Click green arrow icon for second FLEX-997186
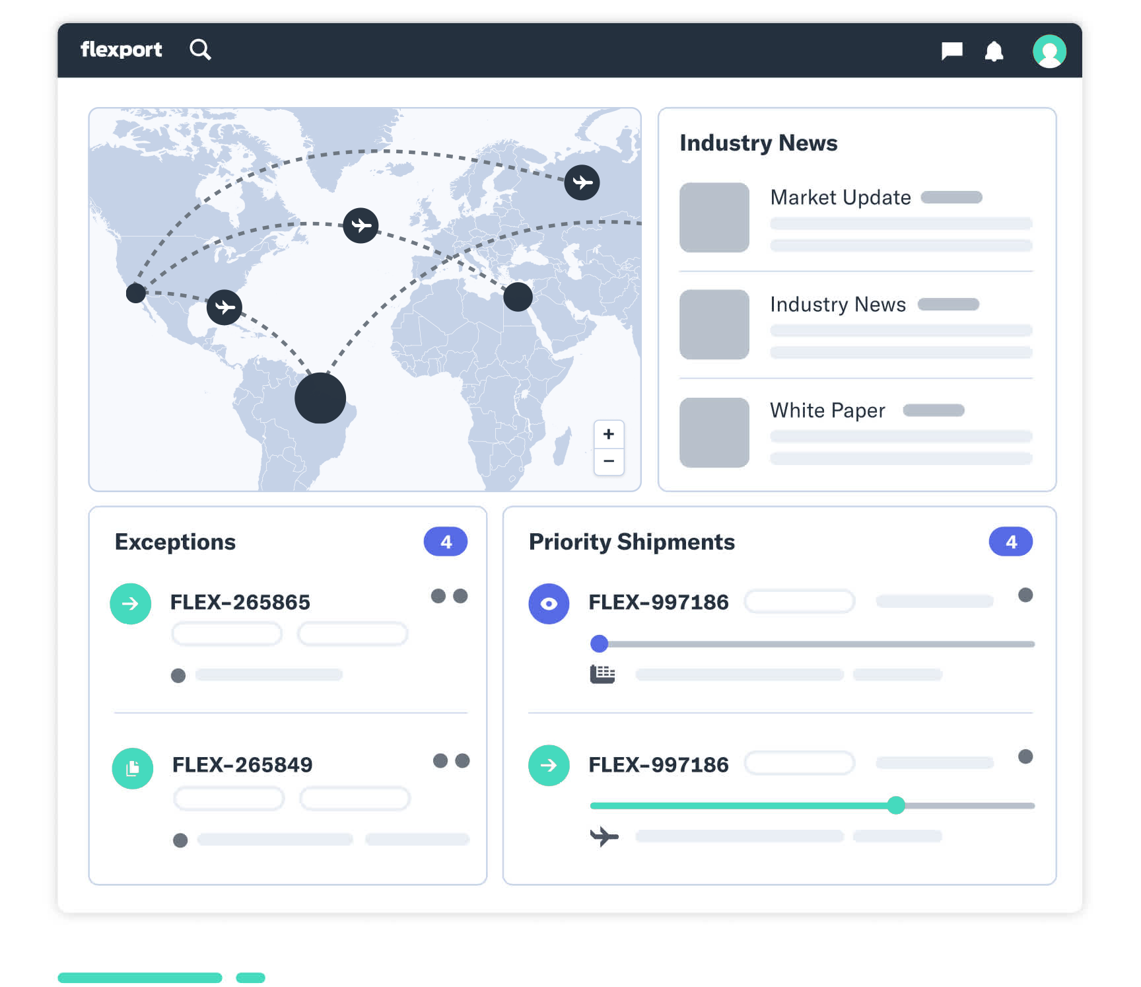 [x=549, y=766]
